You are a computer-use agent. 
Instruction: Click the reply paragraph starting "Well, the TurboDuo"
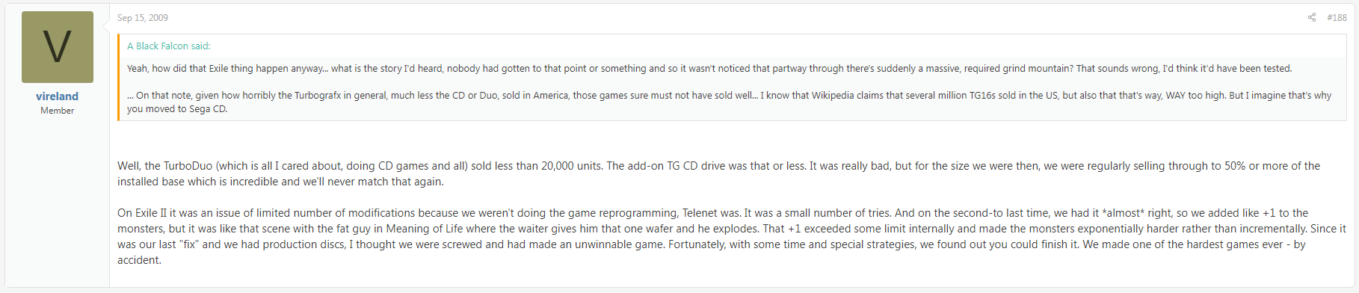coord(718,174)
